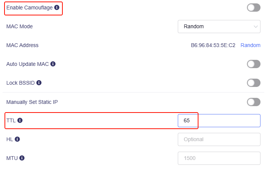Viewport: 268px width, 175px height.
Task: Turn on the Enable Camouflage switch
Action: [x=253, y=8]
